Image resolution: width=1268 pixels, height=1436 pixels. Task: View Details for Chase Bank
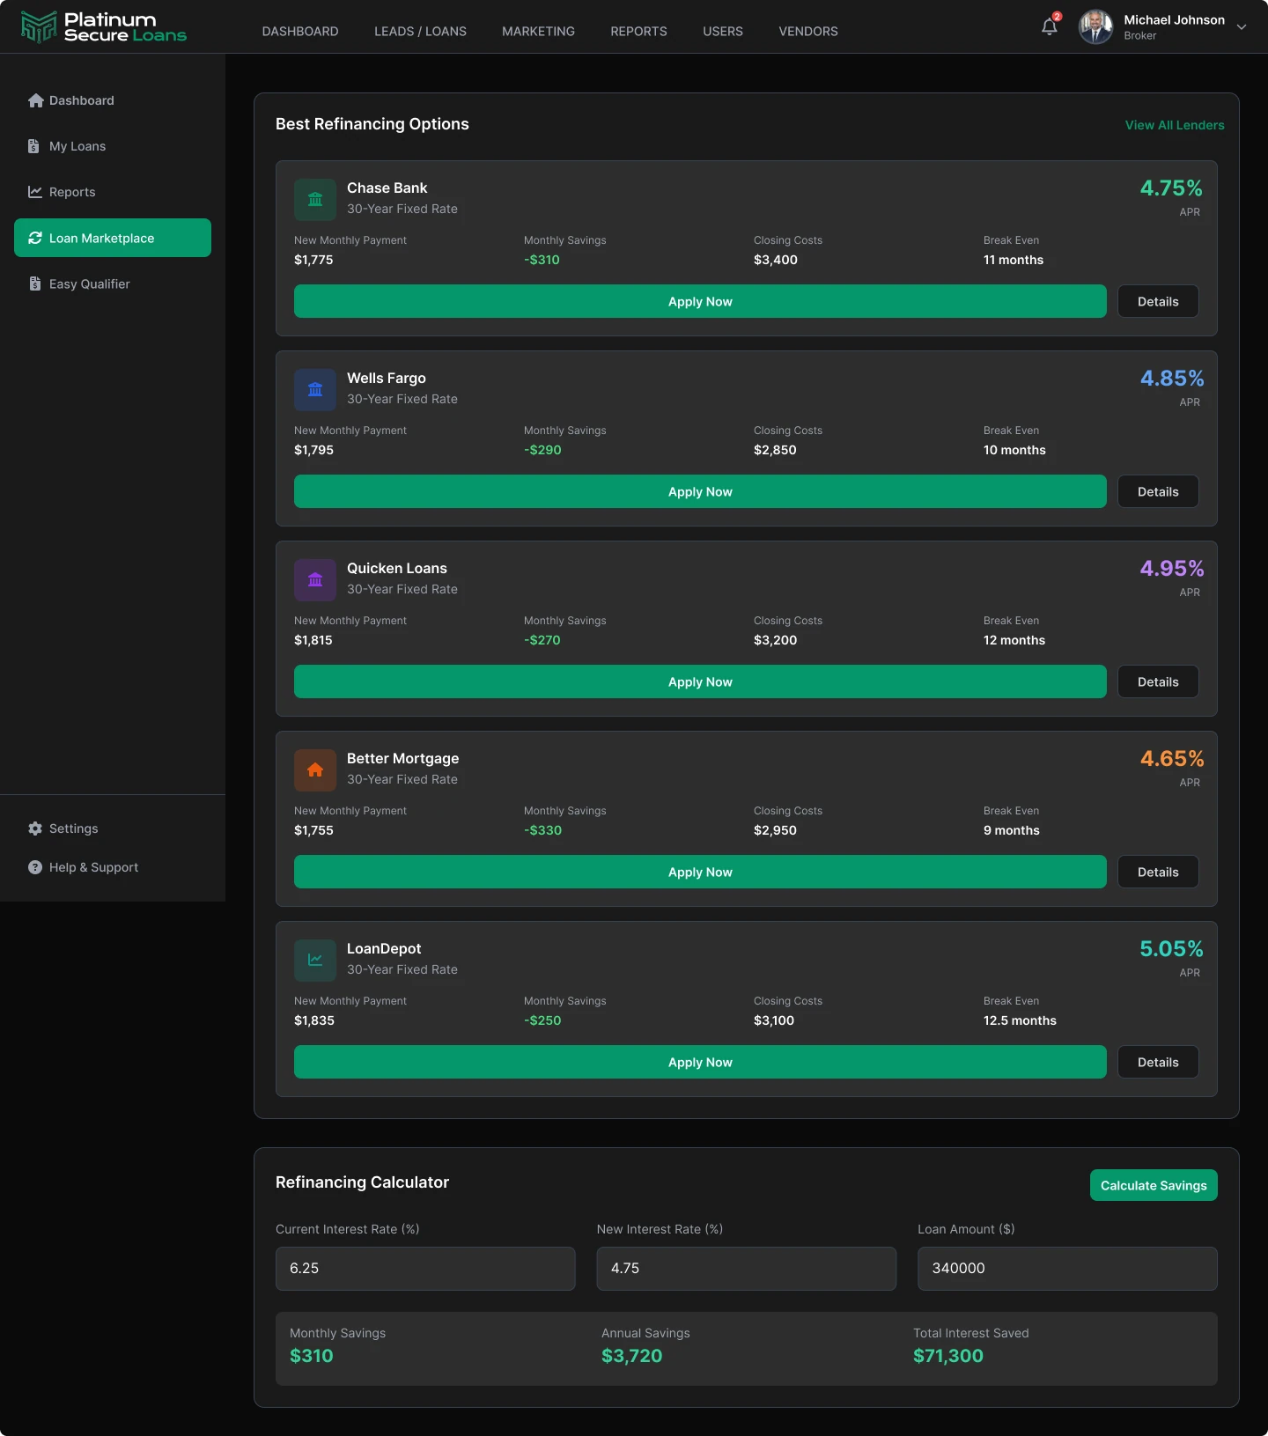click(x=1158, y=301)
